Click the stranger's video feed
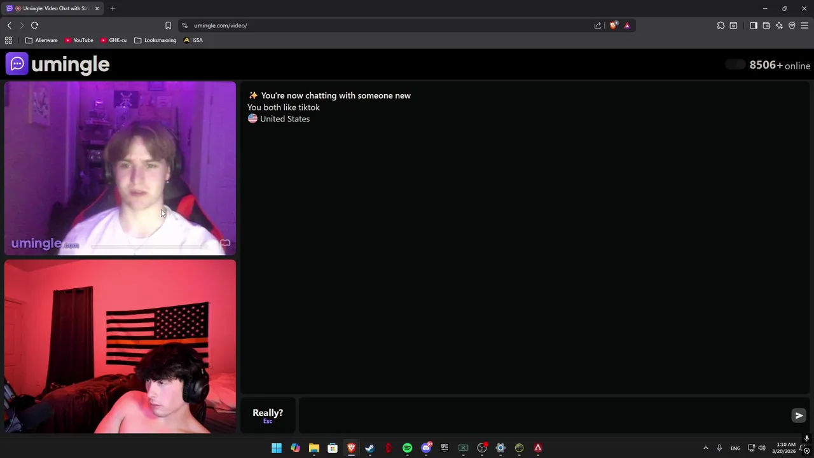This screenshot has width=814, height=458. pyautogui.click(x=120, y=169)
